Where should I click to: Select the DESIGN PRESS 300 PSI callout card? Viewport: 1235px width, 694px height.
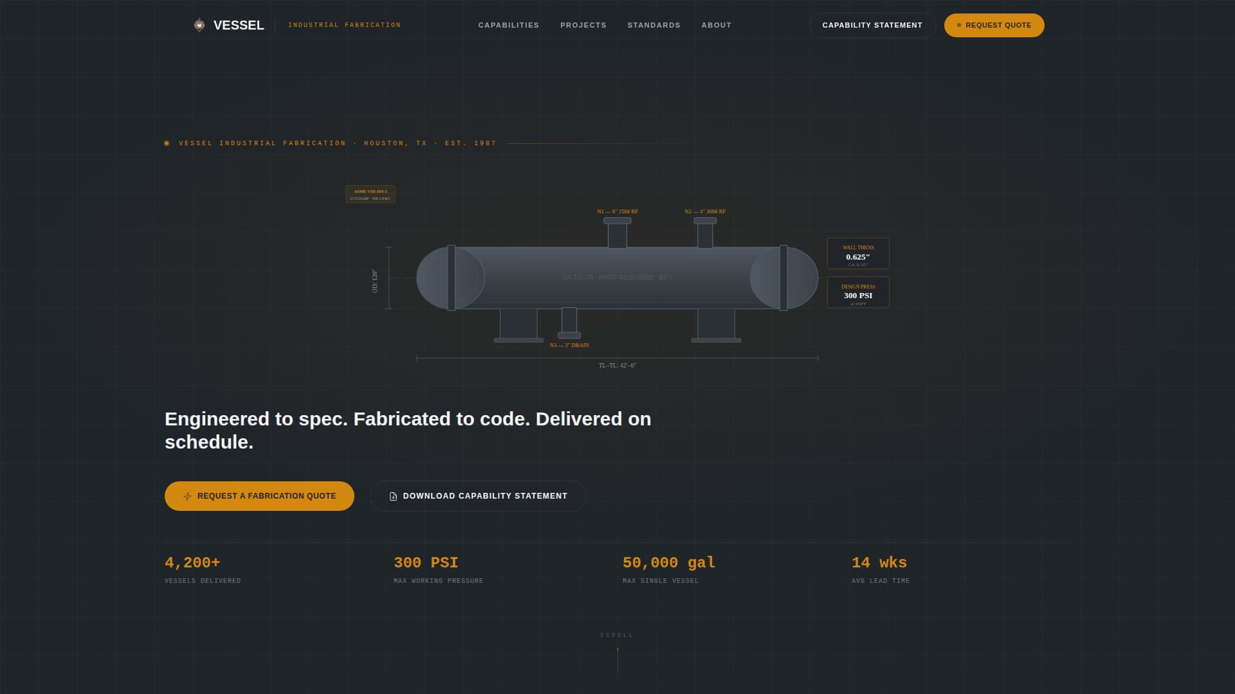[x=858, y=292]
